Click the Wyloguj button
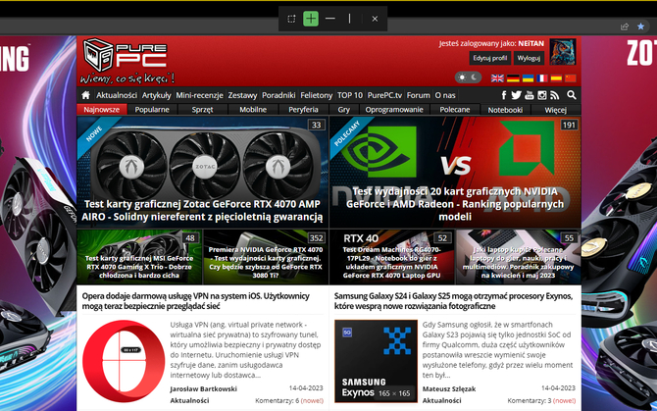The width and height of the screenshot is (657, 411). pos(529,58)
